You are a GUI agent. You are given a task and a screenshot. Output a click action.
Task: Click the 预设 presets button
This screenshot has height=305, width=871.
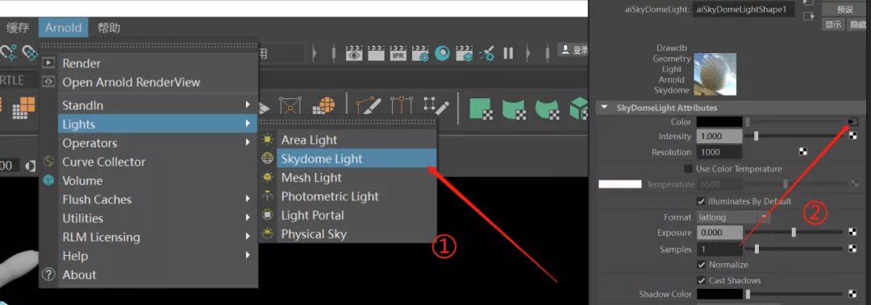coord(845,10)
